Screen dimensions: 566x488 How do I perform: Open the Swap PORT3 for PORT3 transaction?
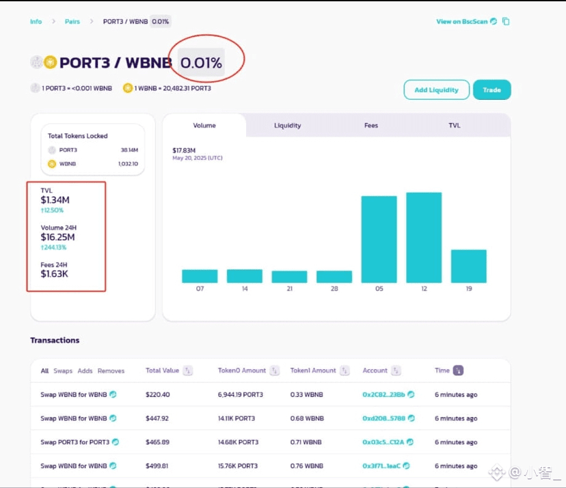click(x=75, y=442)
